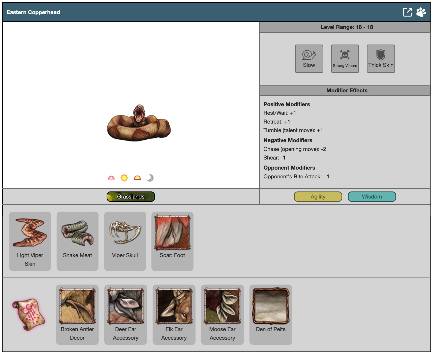Click the Wisdom stat button

point(372,197)
